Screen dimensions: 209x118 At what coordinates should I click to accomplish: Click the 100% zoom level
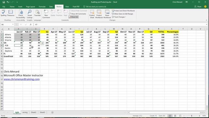tap(204, 116)
